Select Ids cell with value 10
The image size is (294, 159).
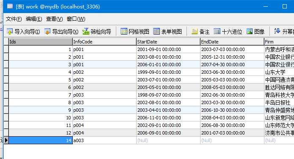(x=41, y=118)
